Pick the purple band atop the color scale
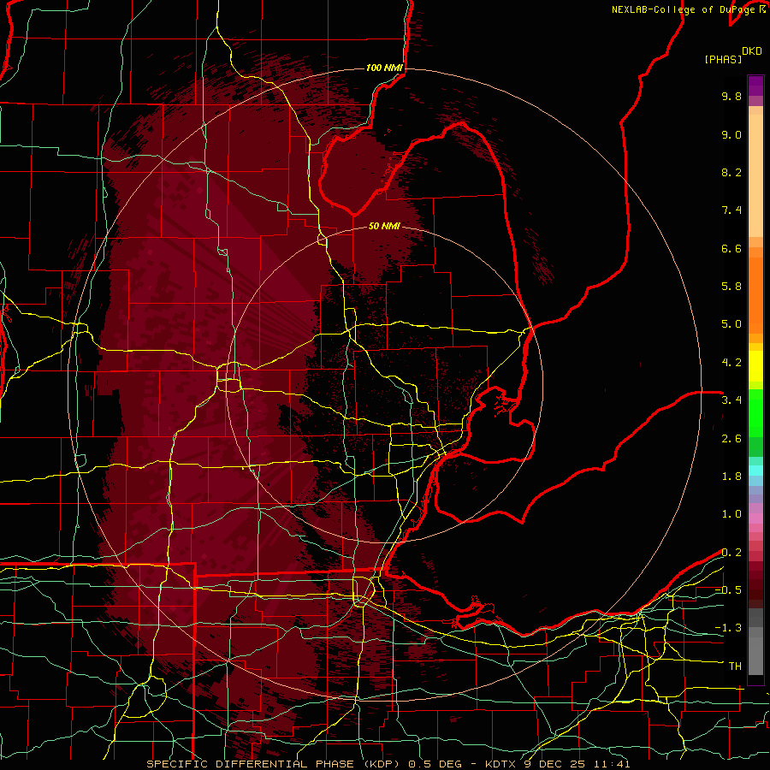Image resolution: width=770 pixels, height=770 pixels. point(755,86)
